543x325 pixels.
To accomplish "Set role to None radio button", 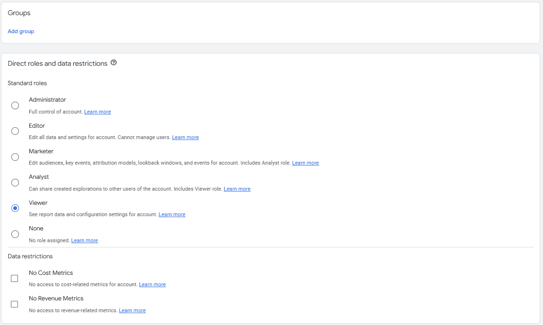I will click(x=15, y=234).
